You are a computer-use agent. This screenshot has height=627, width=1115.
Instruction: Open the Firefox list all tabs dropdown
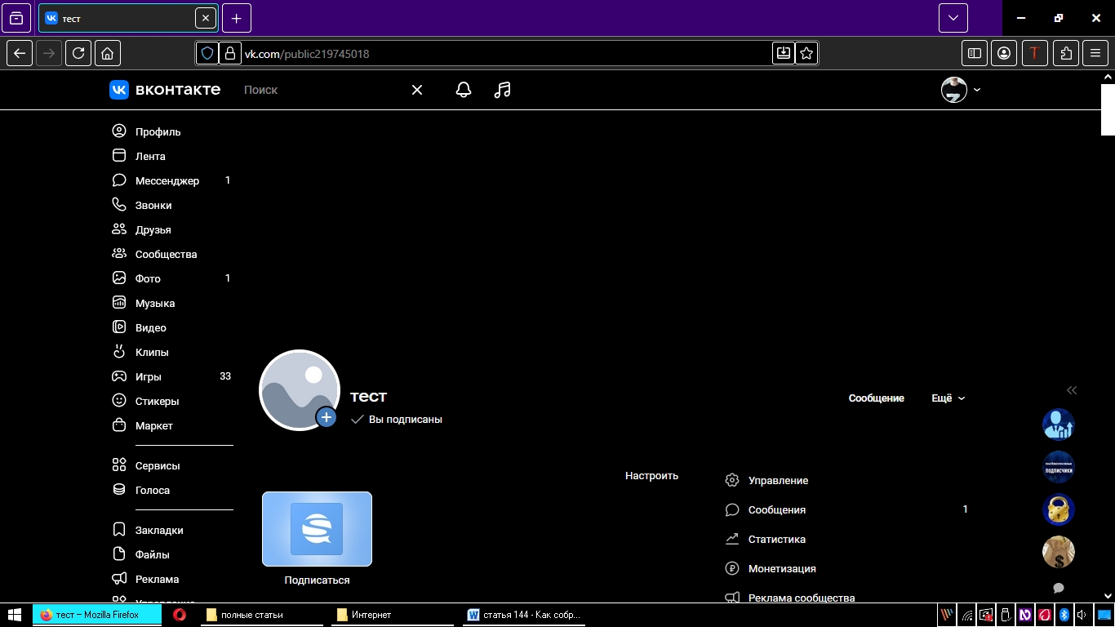point(953,18)
